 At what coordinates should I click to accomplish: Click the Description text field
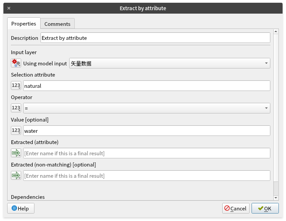click(x=155, y=38)
